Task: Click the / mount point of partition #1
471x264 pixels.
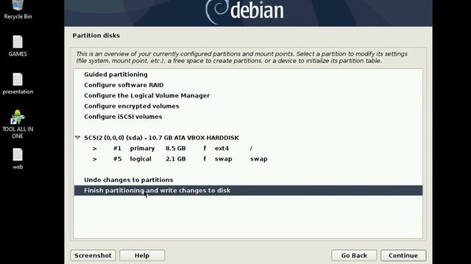Action: point(251,148)
